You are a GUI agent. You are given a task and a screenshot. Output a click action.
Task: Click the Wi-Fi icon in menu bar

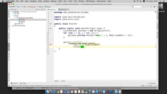click(x=138, y=1)
